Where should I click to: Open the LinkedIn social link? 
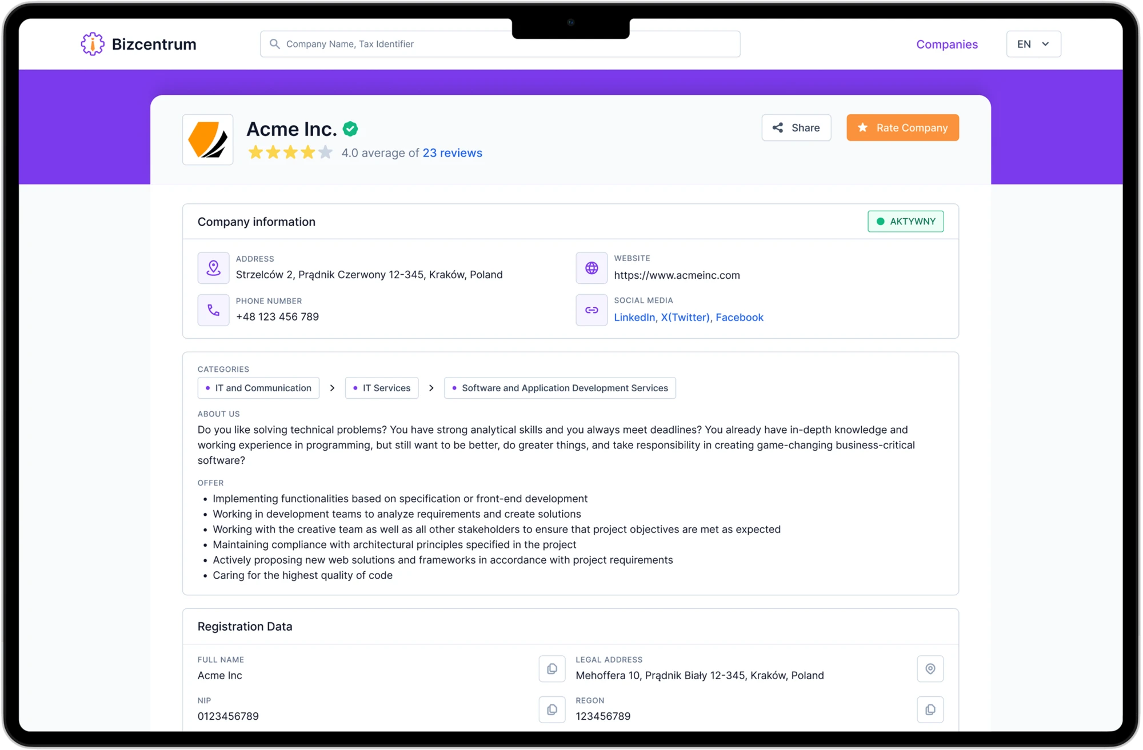634,318
